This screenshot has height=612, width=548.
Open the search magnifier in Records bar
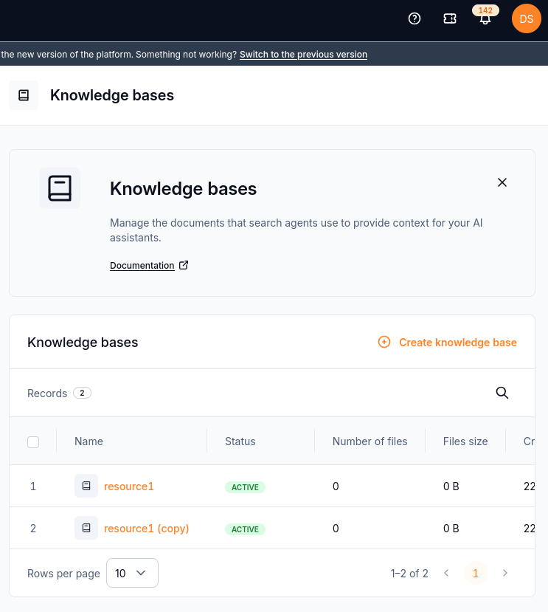[502, 393]
